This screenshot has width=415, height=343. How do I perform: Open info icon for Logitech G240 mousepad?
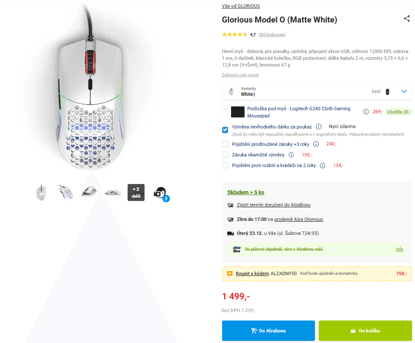tap(365, 112)
